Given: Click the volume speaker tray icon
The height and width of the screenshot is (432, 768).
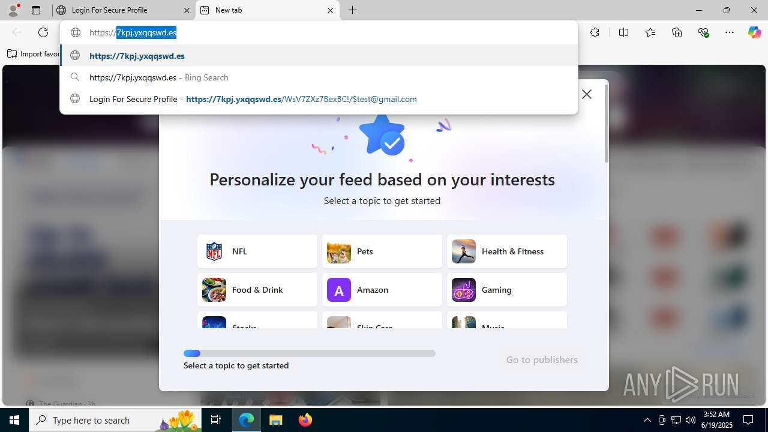Looking at the screenshot, I should 690,420.
